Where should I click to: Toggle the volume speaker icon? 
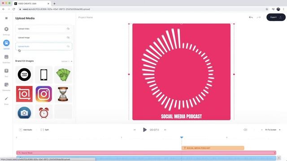pos(245,130)
